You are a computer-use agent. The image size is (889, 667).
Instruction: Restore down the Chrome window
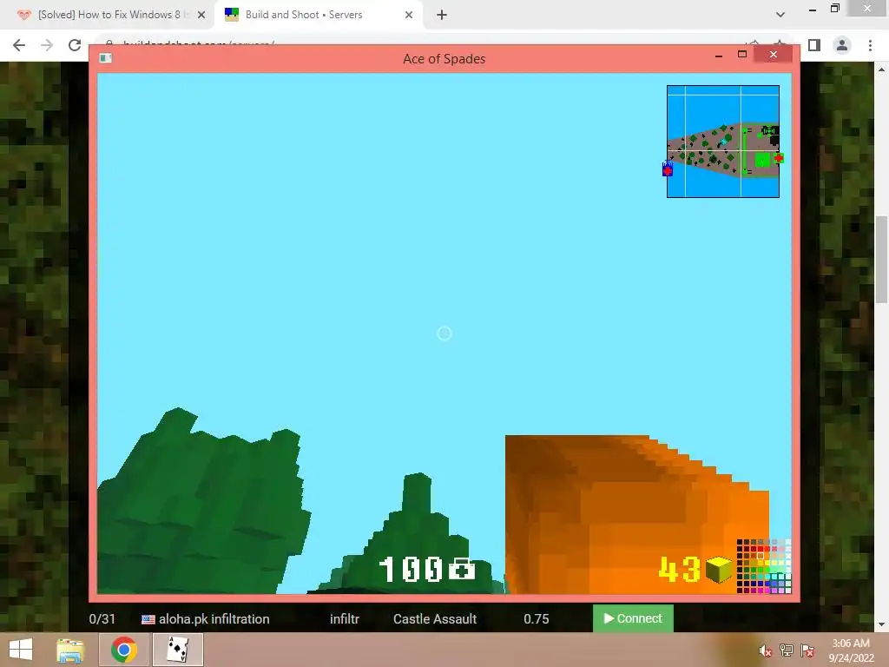click(835, 9)
